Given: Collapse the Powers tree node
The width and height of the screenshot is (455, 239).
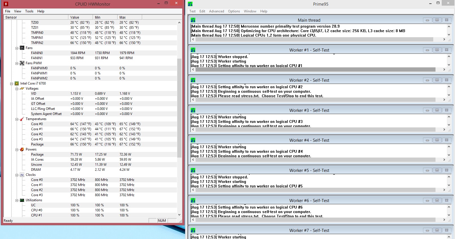Looking at the screenshot, I should tap(17, 149).
